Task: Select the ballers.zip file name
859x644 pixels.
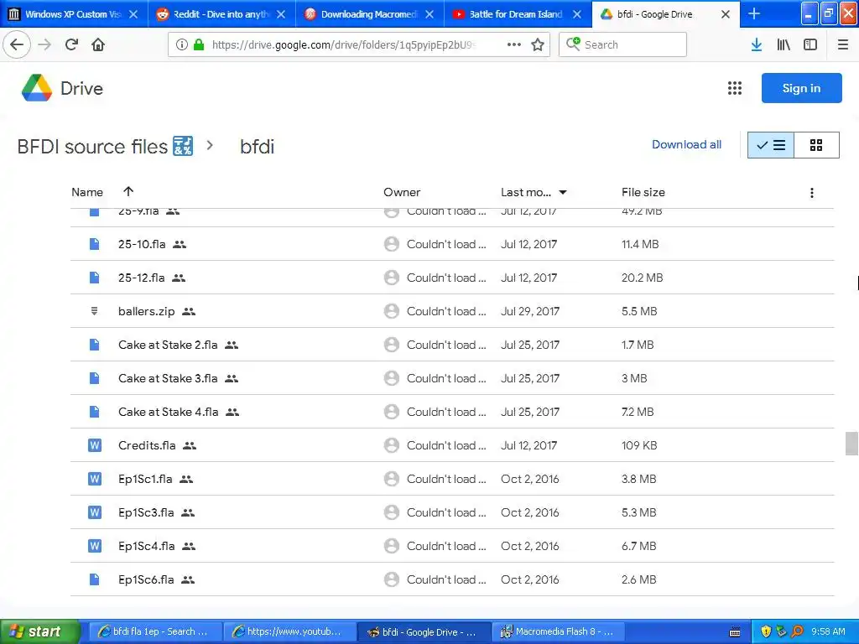Action: [146, 311]
